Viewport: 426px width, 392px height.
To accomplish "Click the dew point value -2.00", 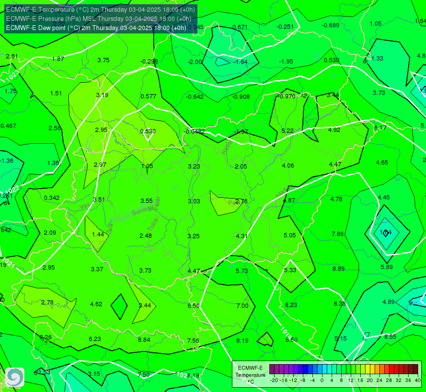I will [195, 62].
